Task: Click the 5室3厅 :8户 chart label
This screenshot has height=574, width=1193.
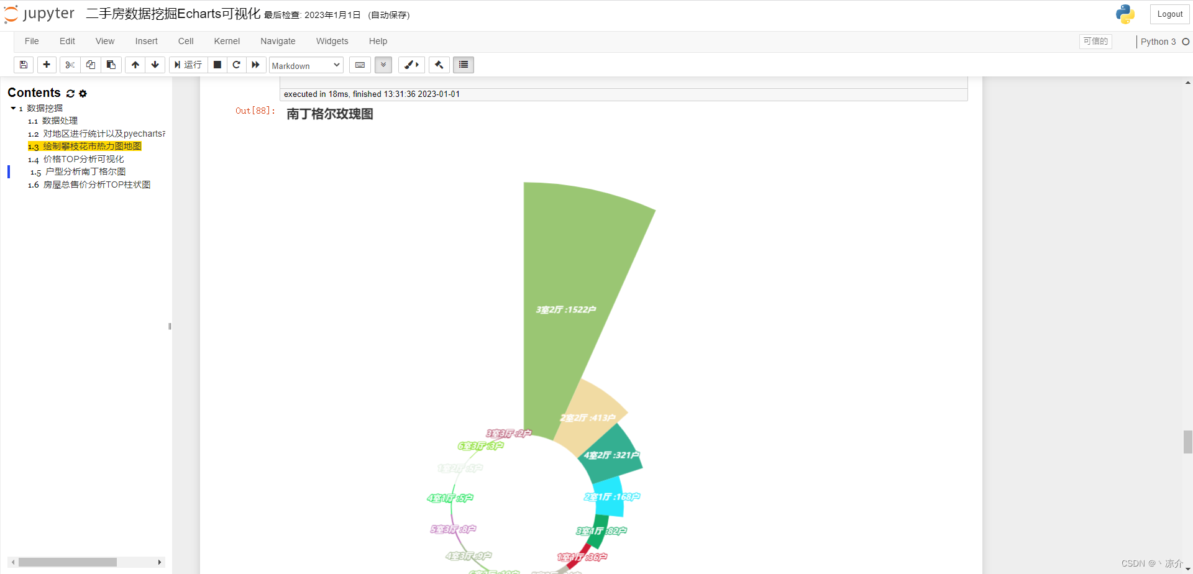Action: (x=453, y=529)
